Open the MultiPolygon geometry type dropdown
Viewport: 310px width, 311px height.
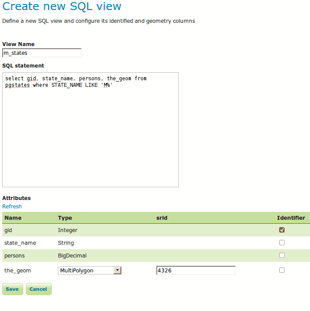point(90,271)
